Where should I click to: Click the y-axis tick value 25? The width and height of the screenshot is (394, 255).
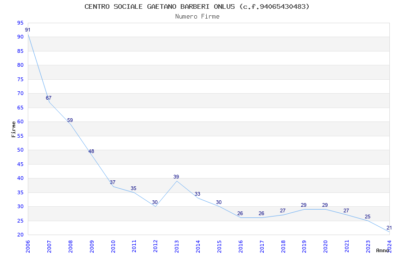click(x=20, y=221)
